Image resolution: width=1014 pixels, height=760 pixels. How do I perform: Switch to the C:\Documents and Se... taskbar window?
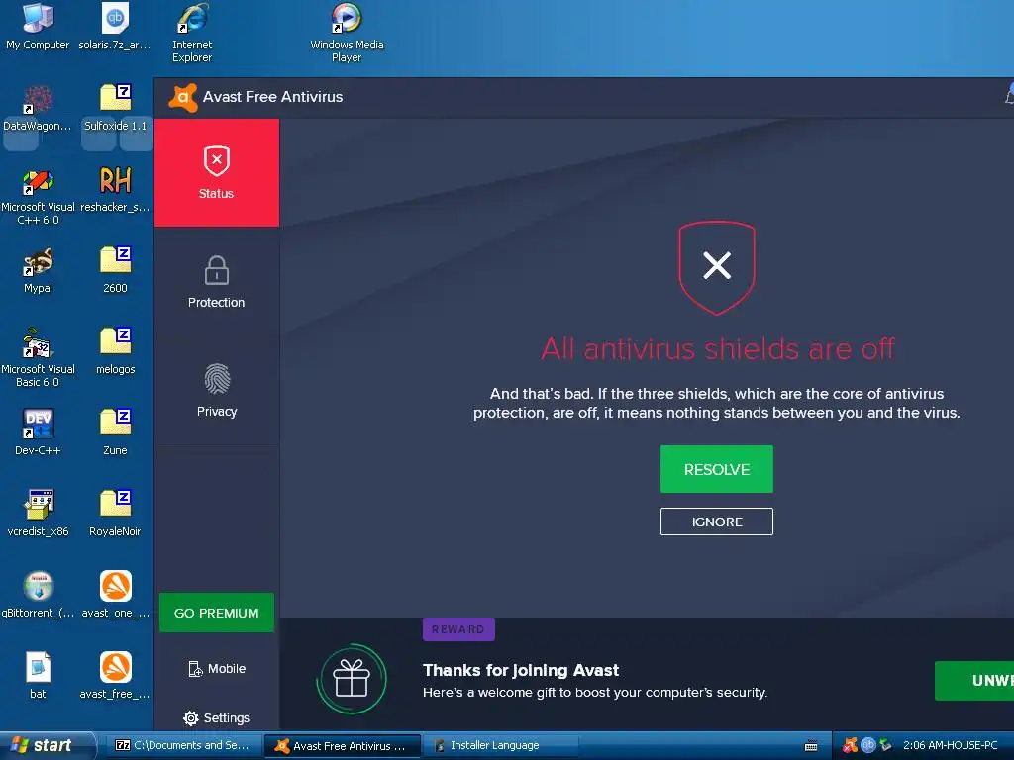coord(183,746)
